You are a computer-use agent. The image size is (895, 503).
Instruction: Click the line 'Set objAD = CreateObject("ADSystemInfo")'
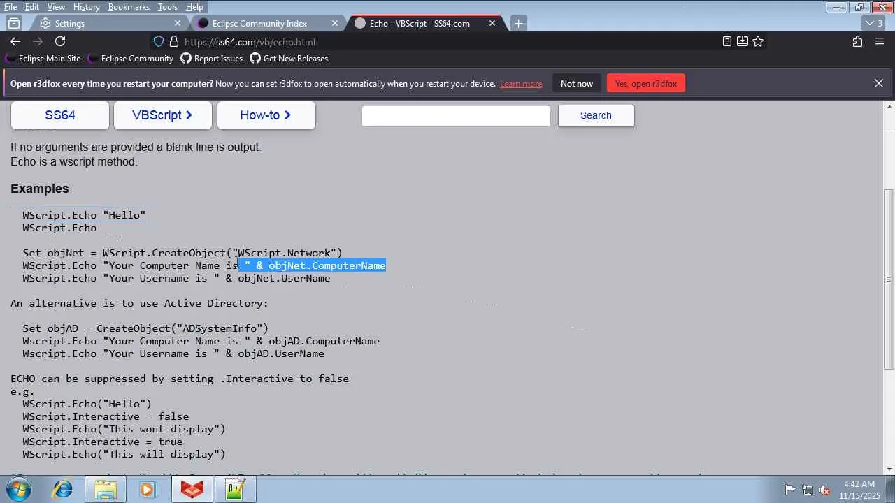point(145,328)
